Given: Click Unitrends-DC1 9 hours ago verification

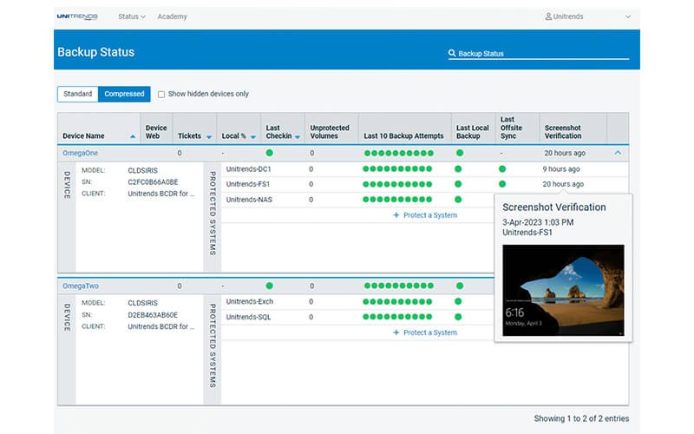Looking at the screenshot, I should (x=561, y=168).
